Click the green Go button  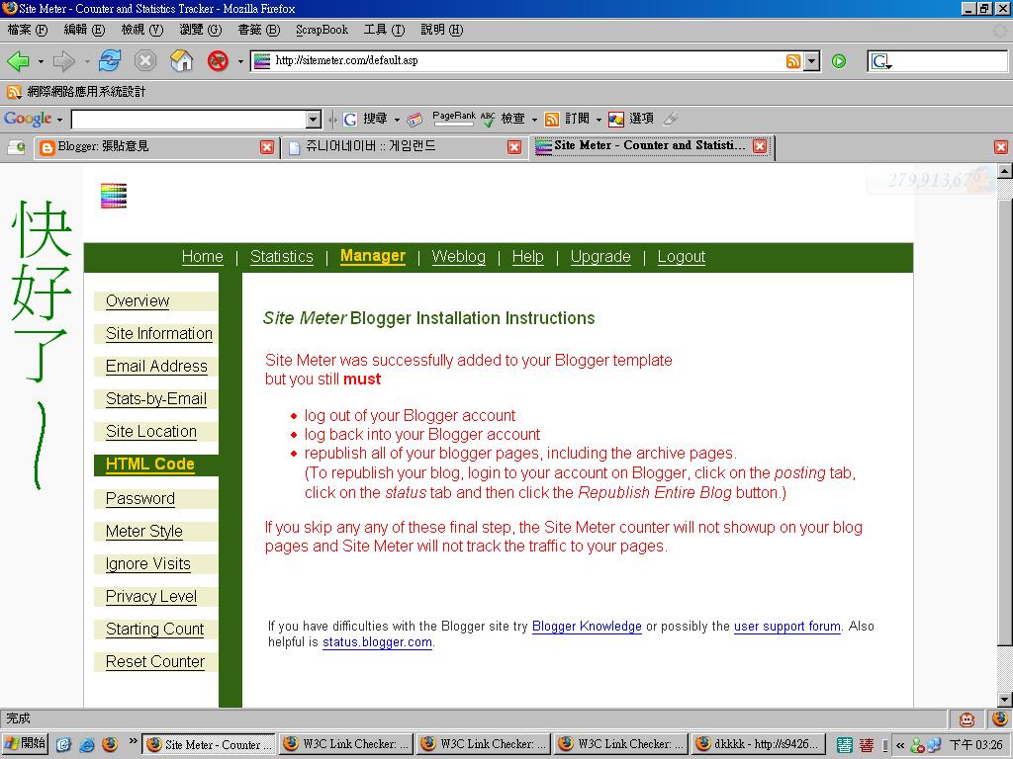(839, 61)
